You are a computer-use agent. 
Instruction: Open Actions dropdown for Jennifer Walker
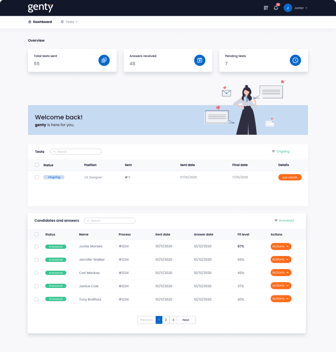[281, 259]
